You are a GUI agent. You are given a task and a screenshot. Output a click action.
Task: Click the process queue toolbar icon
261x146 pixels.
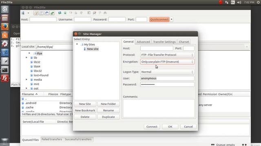point(65,13)
